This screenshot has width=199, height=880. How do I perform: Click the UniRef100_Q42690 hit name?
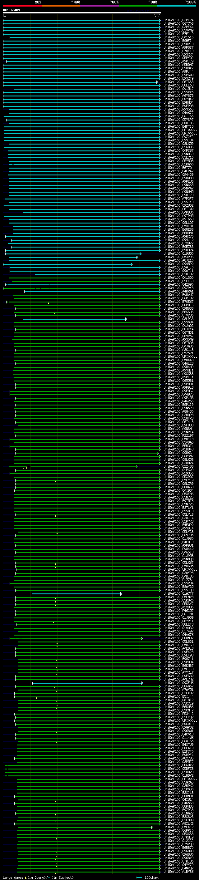178,285
